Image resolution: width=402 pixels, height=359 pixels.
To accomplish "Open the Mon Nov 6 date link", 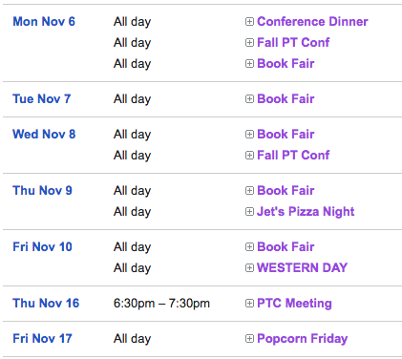I will click(44, 22).
